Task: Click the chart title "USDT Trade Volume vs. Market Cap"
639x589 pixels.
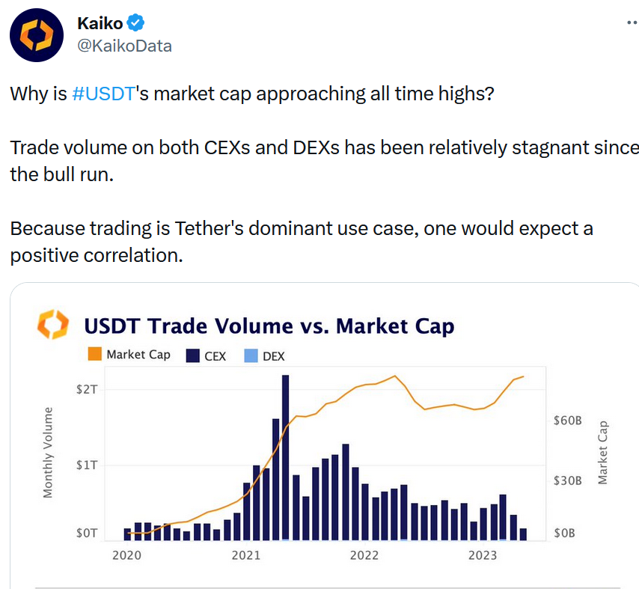Action: coord(269,326)
